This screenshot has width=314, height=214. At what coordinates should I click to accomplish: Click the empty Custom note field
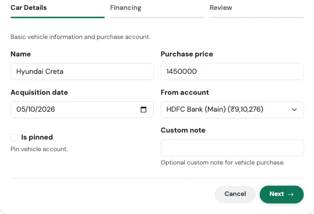[x=232, y=148]
